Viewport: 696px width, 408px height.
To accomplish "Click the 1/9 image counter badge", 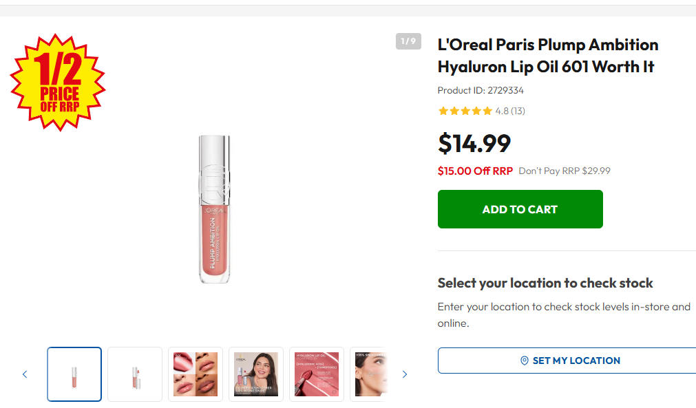I will pos(408,41).
